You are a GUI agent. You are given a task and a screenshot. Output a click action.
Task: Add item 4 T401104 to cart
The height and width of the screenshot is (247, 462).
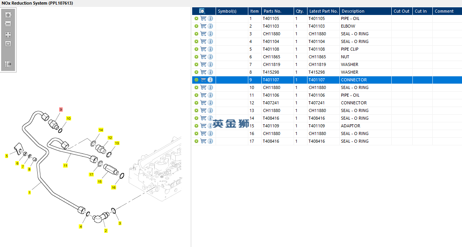point(203,41)
